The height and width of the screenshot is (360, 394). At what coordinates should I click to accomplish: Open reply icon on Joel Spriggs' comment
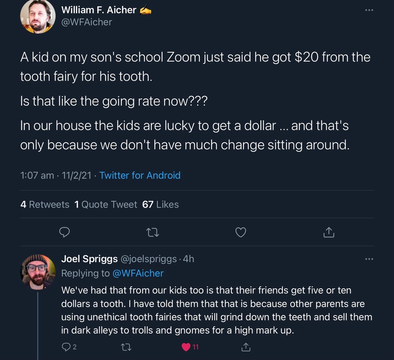point(66,347)
